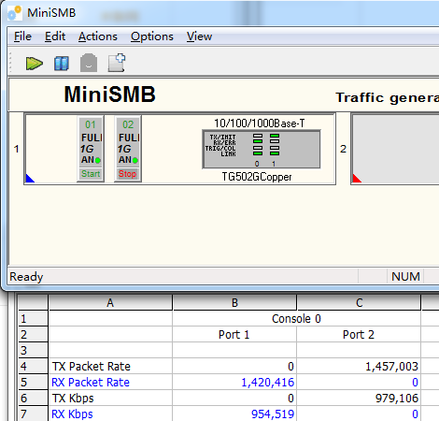Click the gray stop toolbar icon

click(89, 63)
